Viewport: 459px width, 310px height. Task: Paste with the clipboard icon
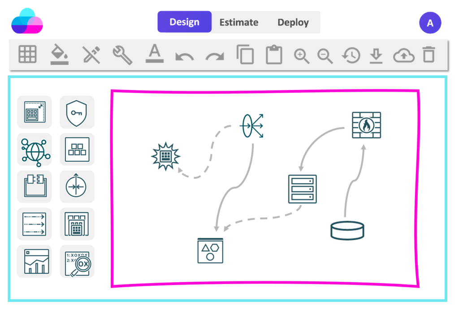[274, 54]
